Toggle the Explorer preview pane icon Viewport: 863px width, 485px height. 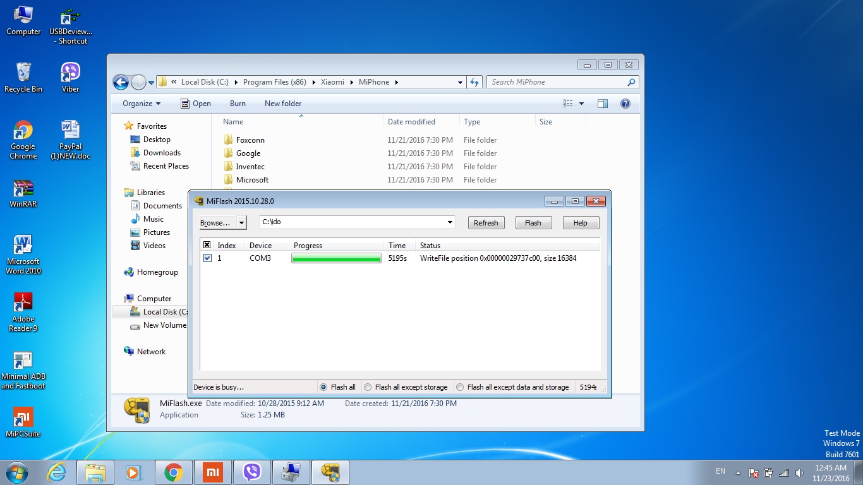603,104
